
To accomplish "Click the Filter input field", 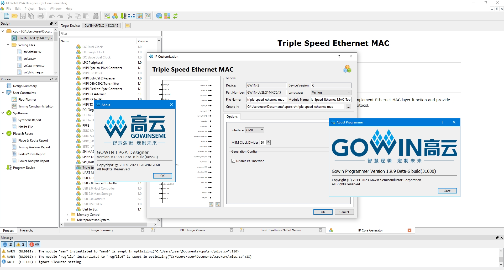I will tap(111, 34).
